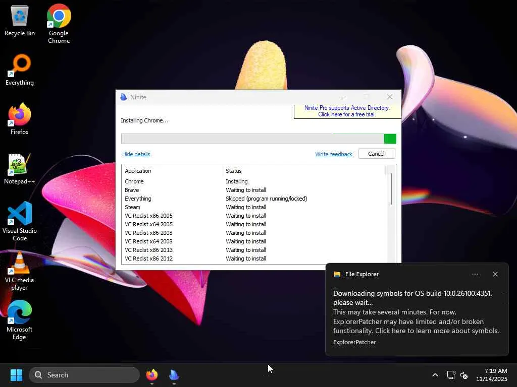This screenshot has height=387, width=517.
Task: Click the Hide details link
Action: pos(136,154)
